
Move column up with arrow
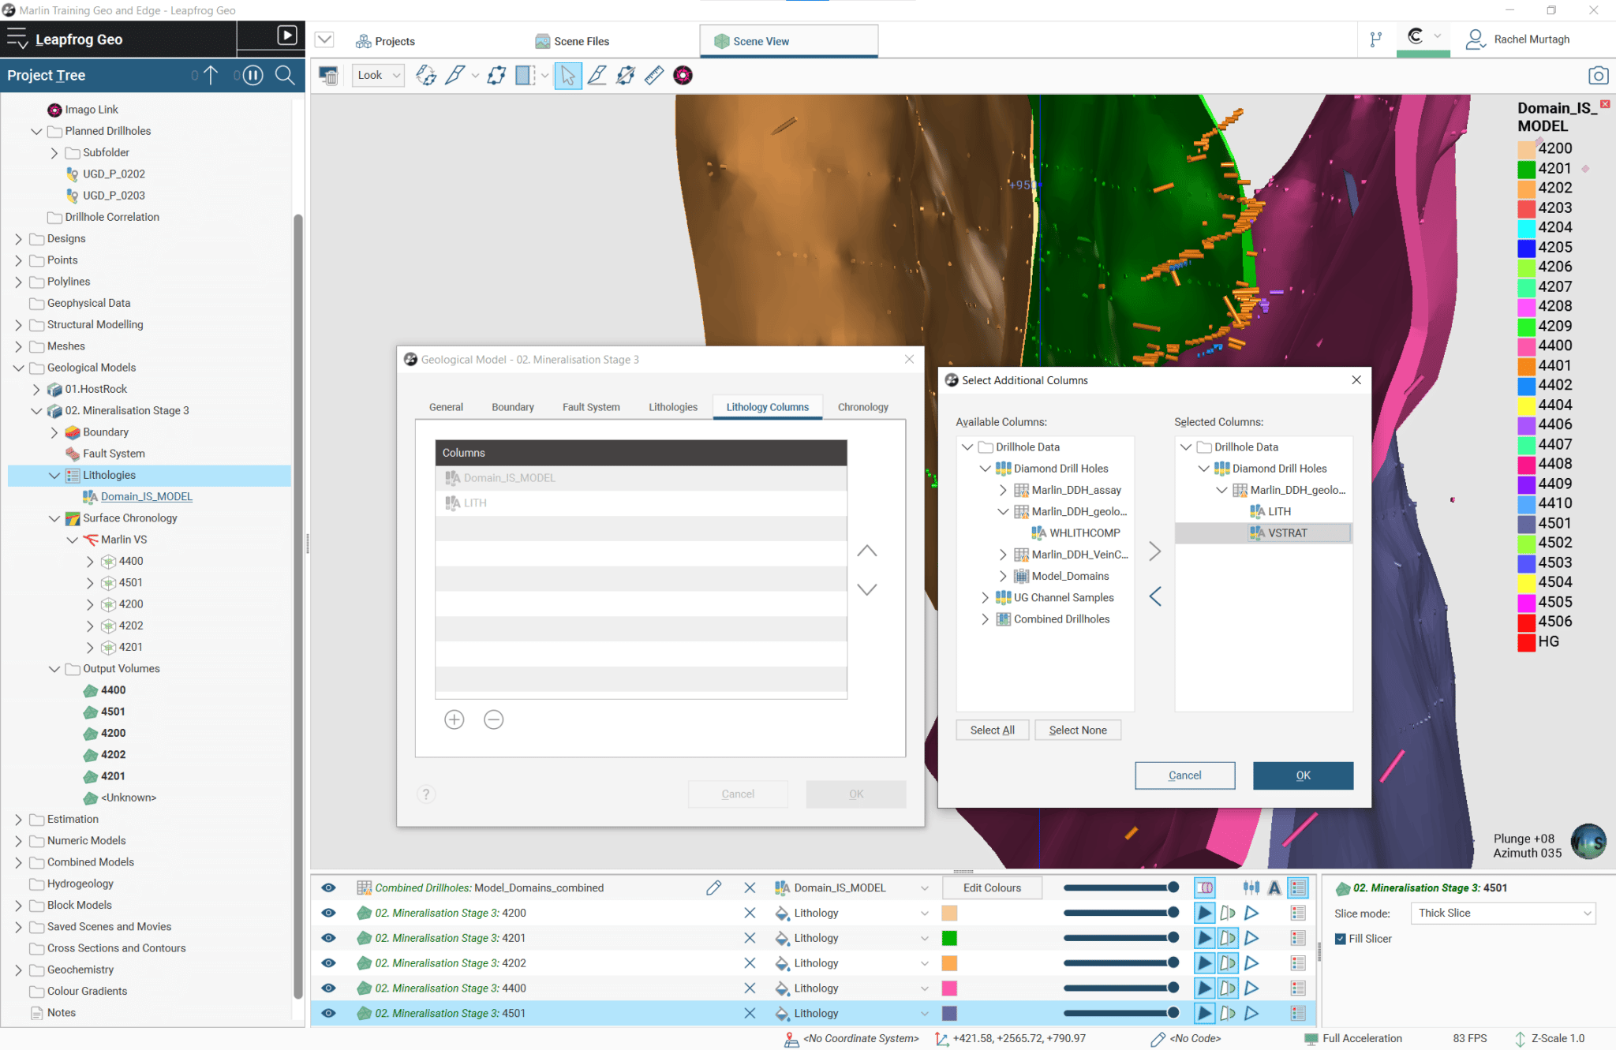pyautogui.click(x=867, y=551)
